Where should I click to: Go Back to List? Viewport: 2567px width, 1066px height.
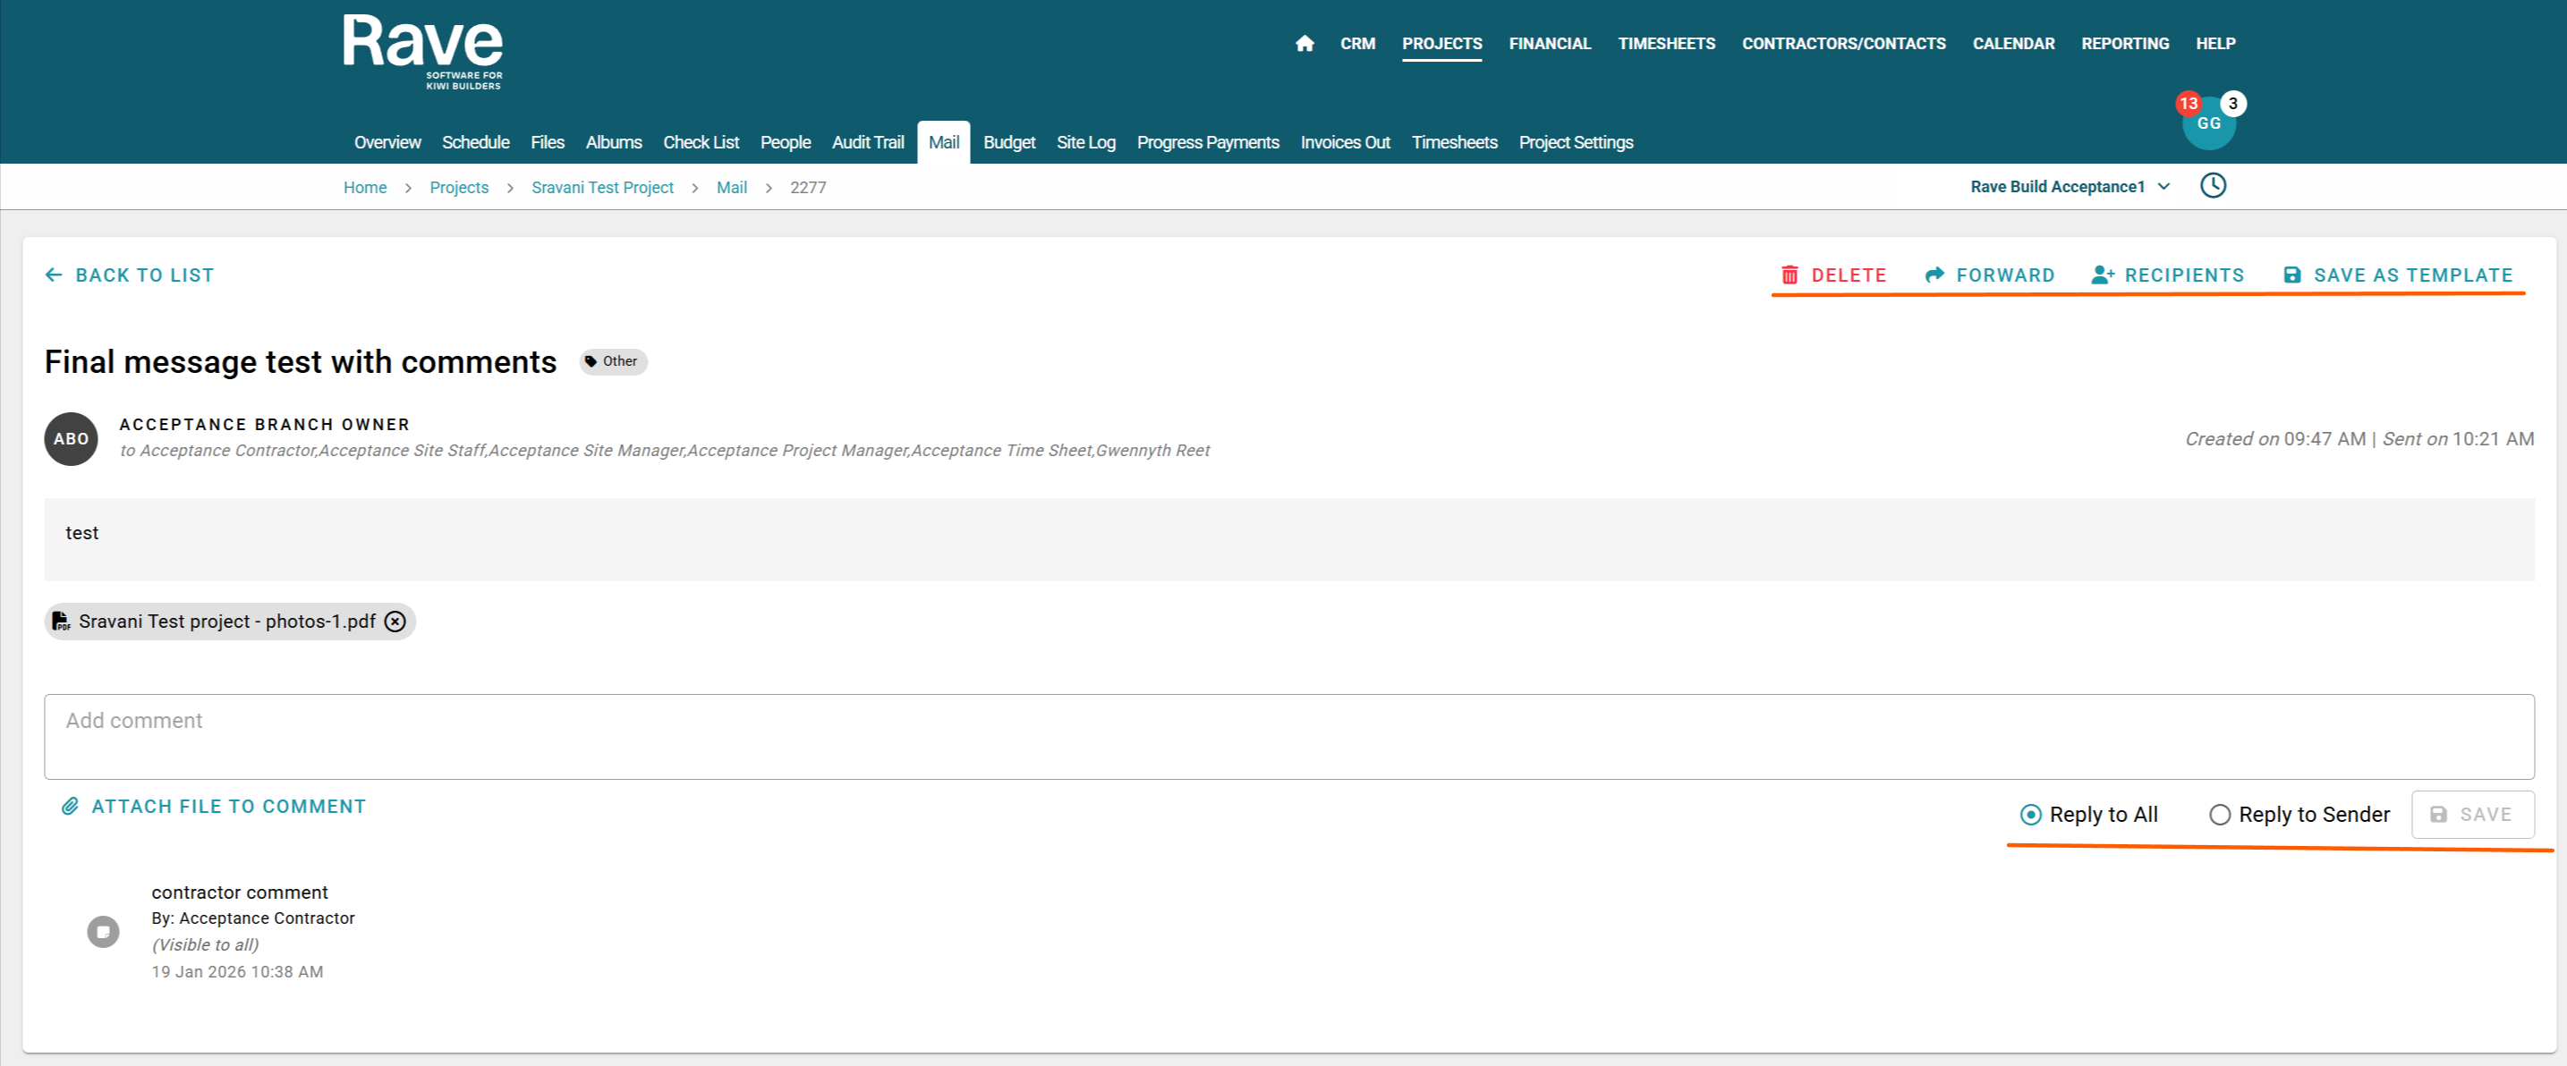pos(130,275)
